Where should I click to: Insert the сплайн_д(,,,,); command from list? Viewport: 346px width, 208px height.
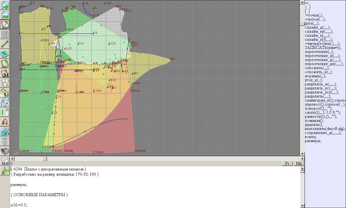317,28
